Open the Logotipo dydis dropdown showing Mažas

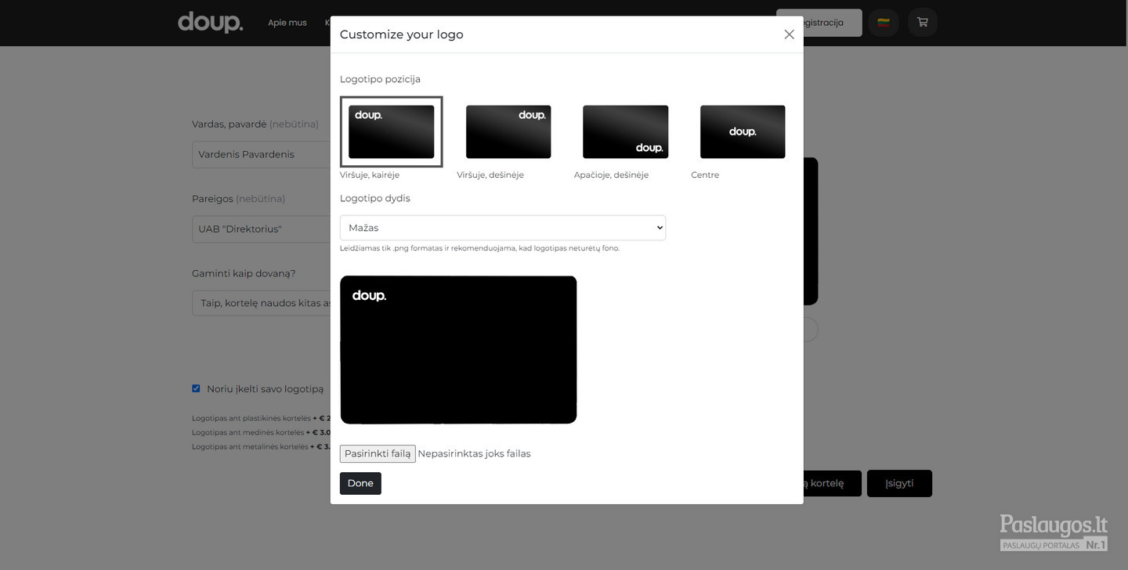tap(503, 228)
